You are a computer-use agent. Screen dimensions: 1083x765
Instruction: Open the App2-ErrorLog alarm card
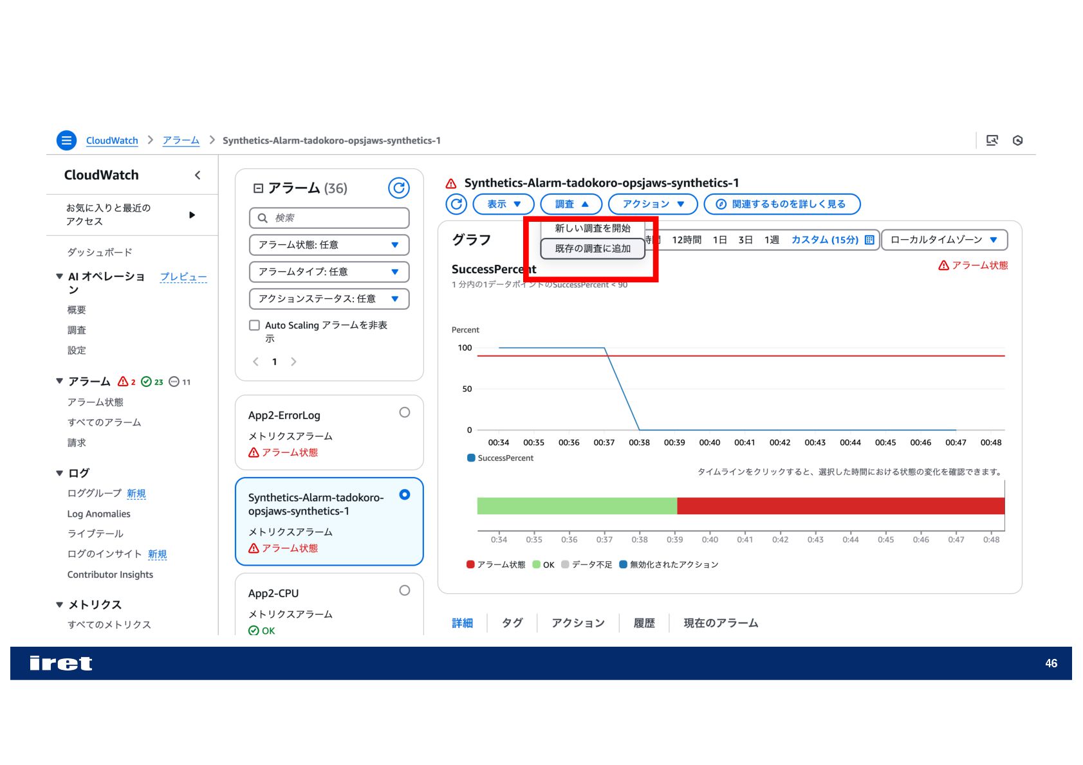329,433
